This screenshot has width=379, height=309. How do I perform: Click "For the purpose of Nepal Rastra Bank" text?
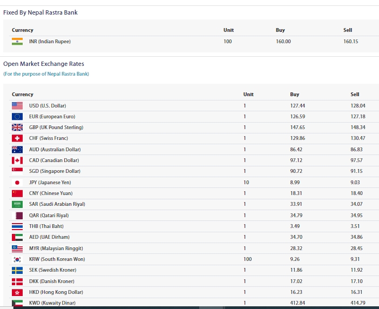(46, 74)
